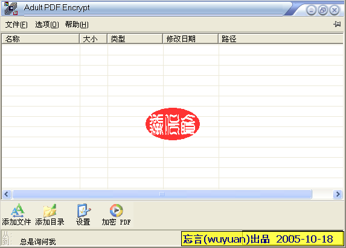Sort by the 名称 column header
The height and width of the screenshot is (248, 346).
[x=40, y=39]
